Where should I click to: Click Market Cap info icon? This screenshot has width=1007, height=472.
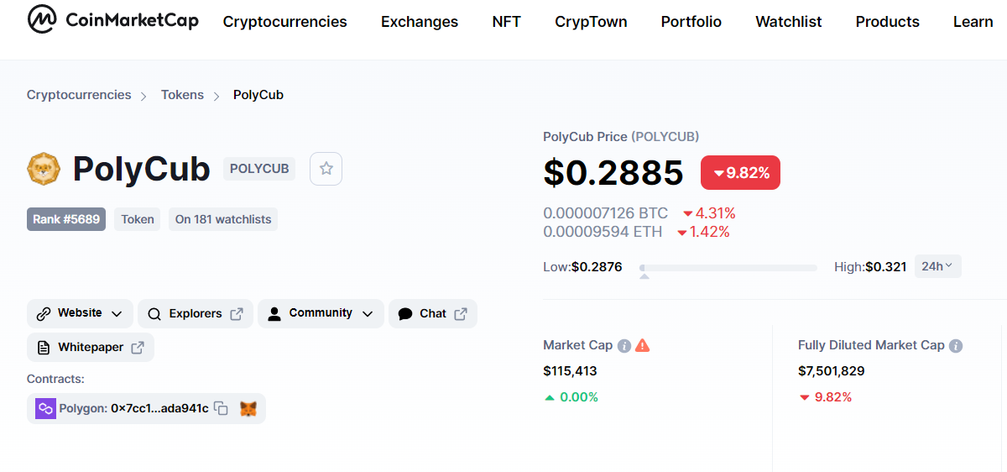coord(624,345)
